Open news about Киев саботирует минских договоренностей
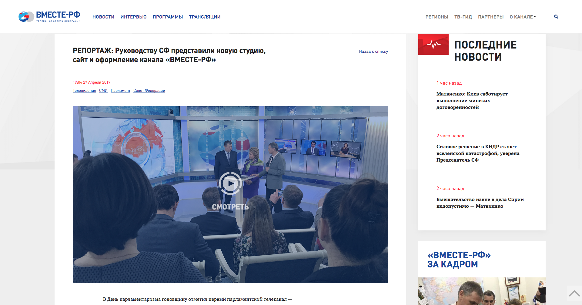The width and height of the screenshot is (582, 305). (472, 101)
